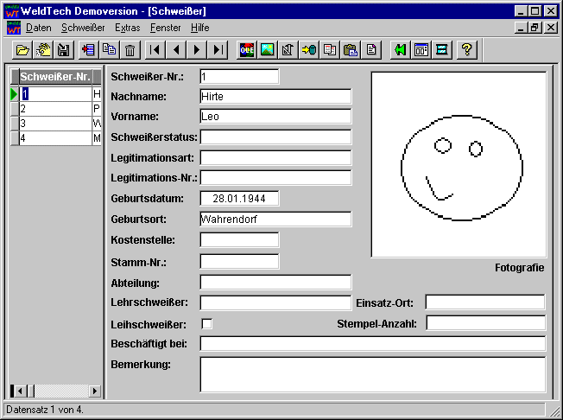Click the question mark help icon
This screenshot has height=420, width=563.
coord(466,50)
